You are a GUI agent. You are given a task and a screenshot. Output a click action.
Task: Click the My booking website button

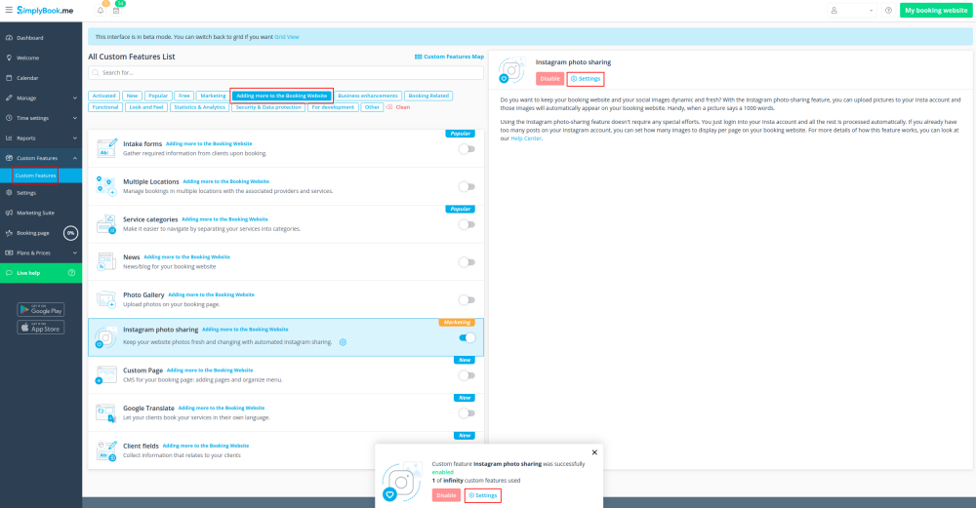pyautogui.click(x=935, y=11)
